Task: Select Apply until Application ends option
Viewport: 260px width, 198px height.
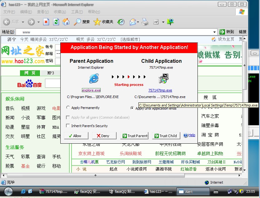Action: coord(132,108)
